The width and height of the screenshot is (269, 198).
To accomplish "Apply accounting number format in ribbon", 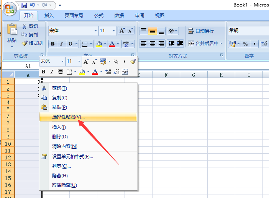I will click(x=233, y=44).
